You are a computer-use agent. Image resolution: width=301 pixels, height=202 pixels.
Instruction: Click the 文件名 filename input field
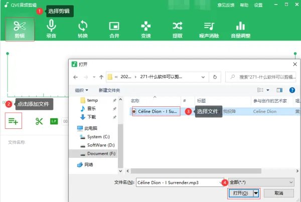180,182
